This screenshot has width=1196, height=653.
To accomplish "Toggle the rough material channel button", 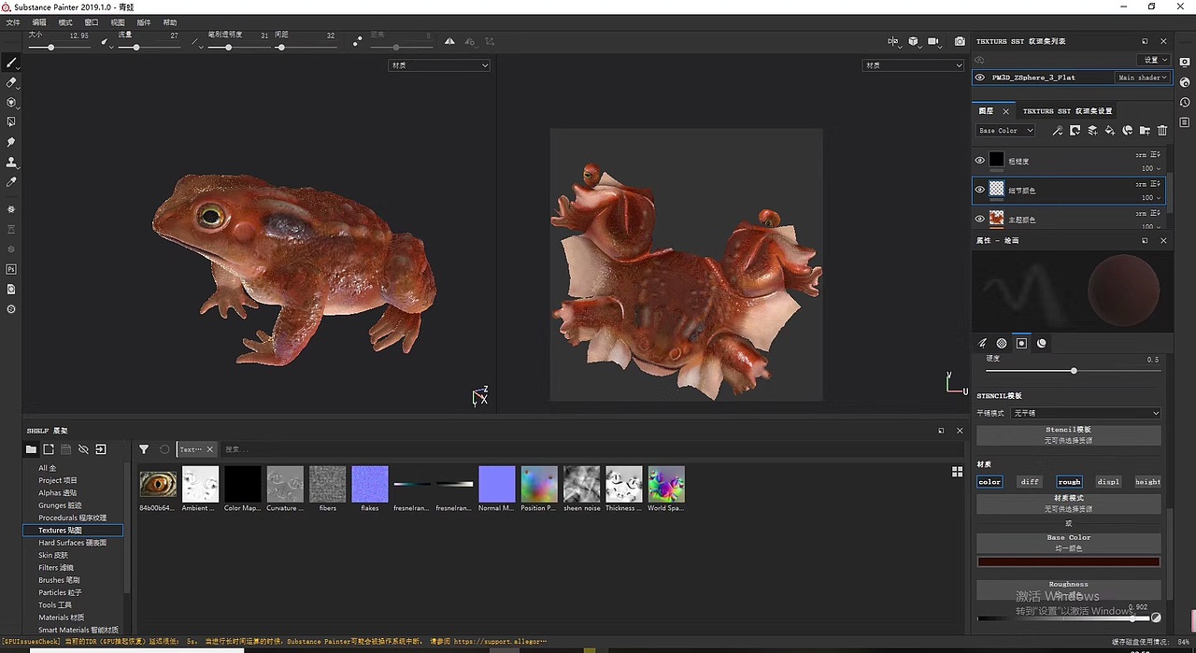I will 1068,482.
